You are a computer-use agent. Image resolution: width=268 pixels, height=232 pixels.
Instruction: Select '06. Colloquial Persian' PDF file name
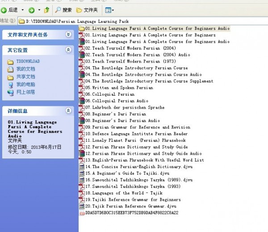tap(110, 94)
